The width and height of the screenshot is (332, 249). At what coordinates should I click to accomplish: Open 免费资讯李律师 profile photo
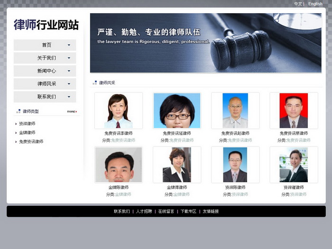[x=118, y=111]
